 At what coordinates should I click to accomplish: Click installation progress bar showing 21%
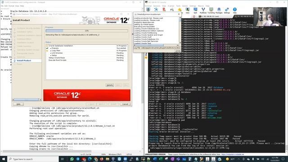[87, 31]
